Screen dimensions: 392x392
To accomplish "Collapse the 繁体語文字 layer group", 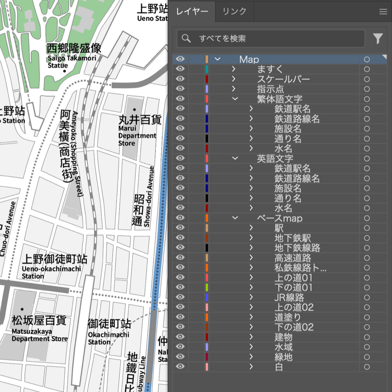I will [x=235, y=99].
